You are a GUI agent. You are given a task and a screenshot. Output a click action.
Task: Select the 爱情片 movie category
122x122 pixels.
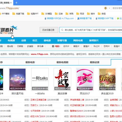pos(86,46)
